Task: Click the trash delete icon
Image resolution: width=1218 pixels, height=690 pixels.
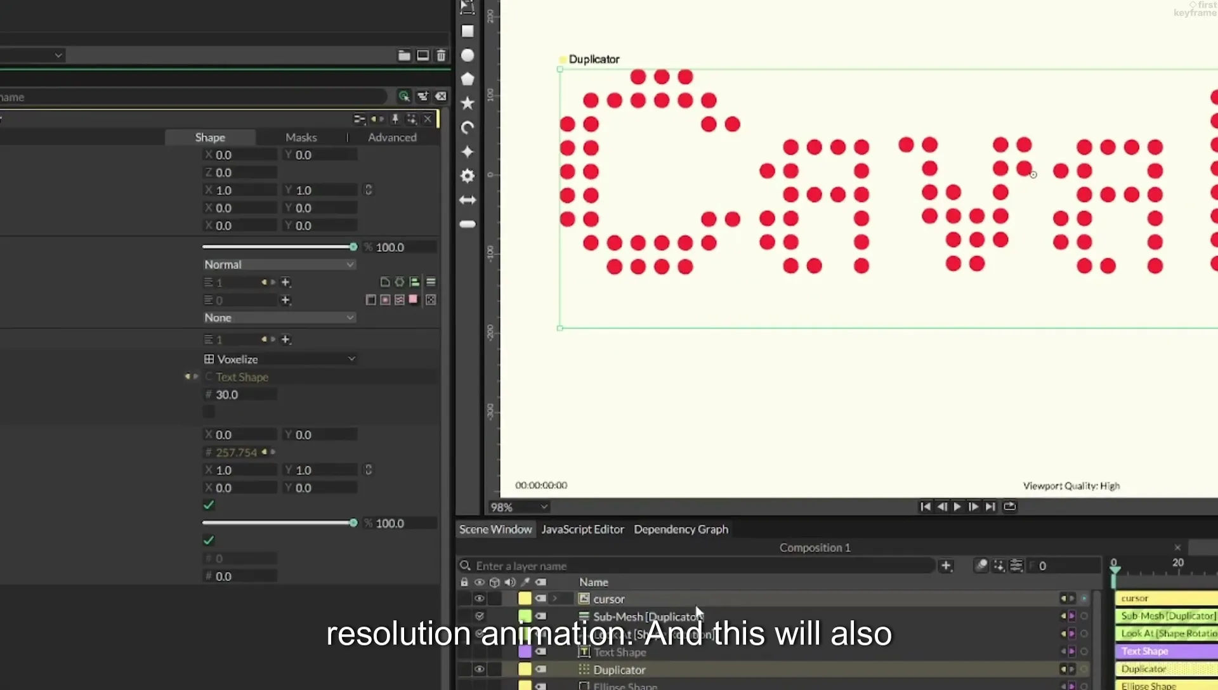Action: click(x=441, y=56)
